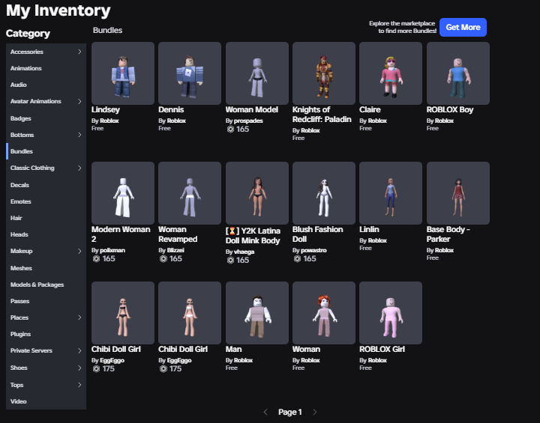The width and height of the screenshot is (540, 423).
Task: Click the Page 1 indicator
Action: [290, 412]
